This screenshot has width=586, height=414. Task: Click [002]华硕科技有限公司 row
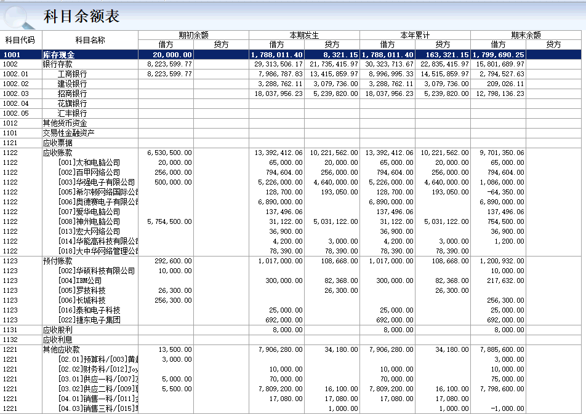pyautogui.click(x=291, y=271)
